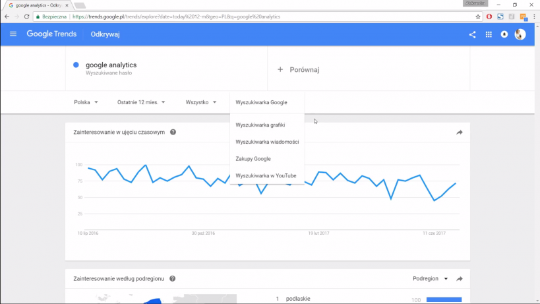540x304 pixels.
Task: Open a new browser tab
Action: tap(80, 5)
